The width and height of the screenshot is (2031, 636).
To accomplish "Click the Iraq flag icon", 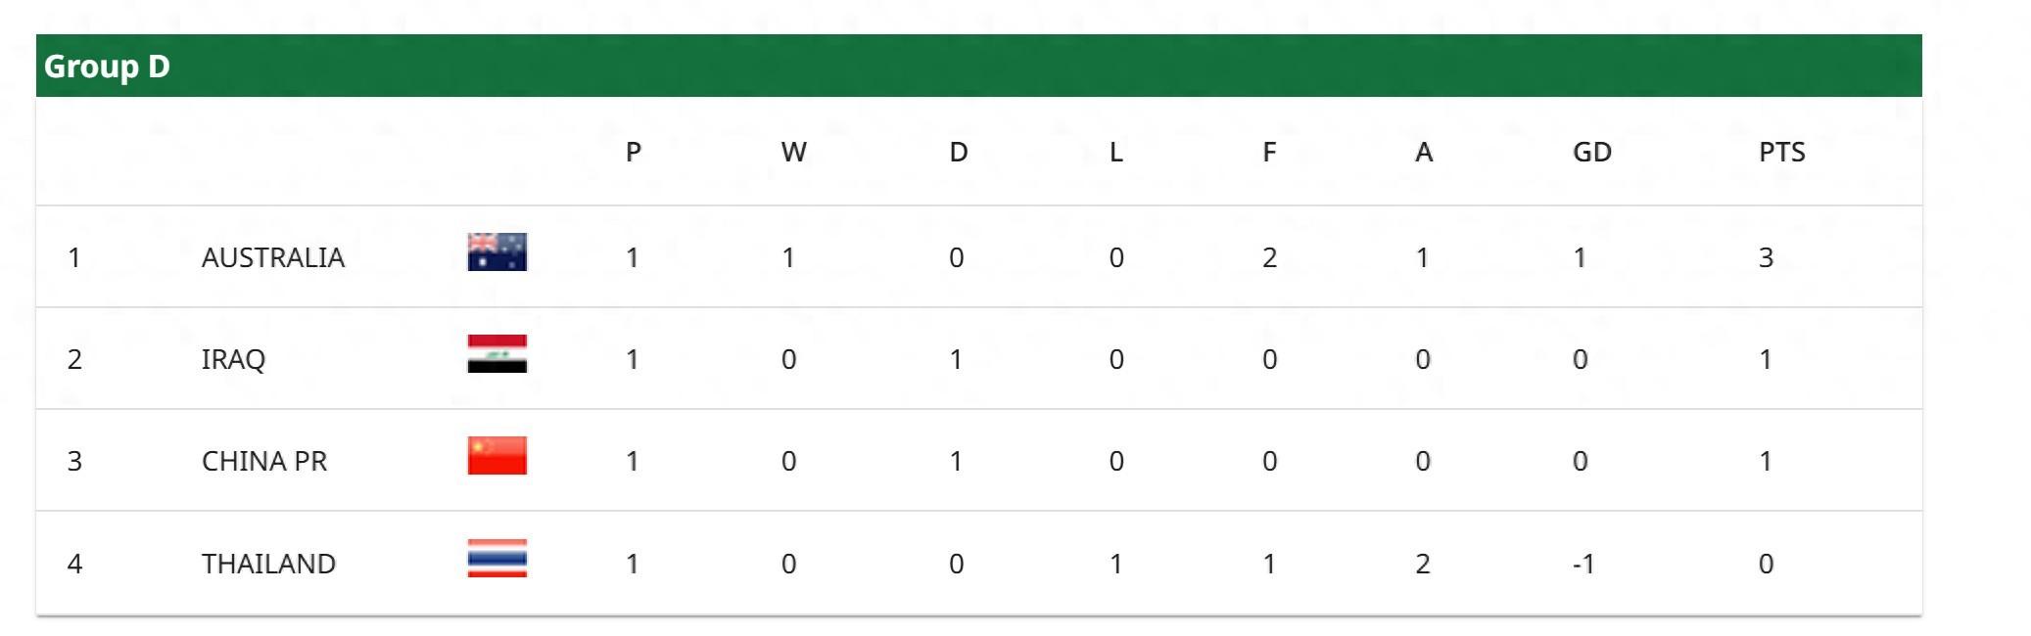I will (496, 354).
